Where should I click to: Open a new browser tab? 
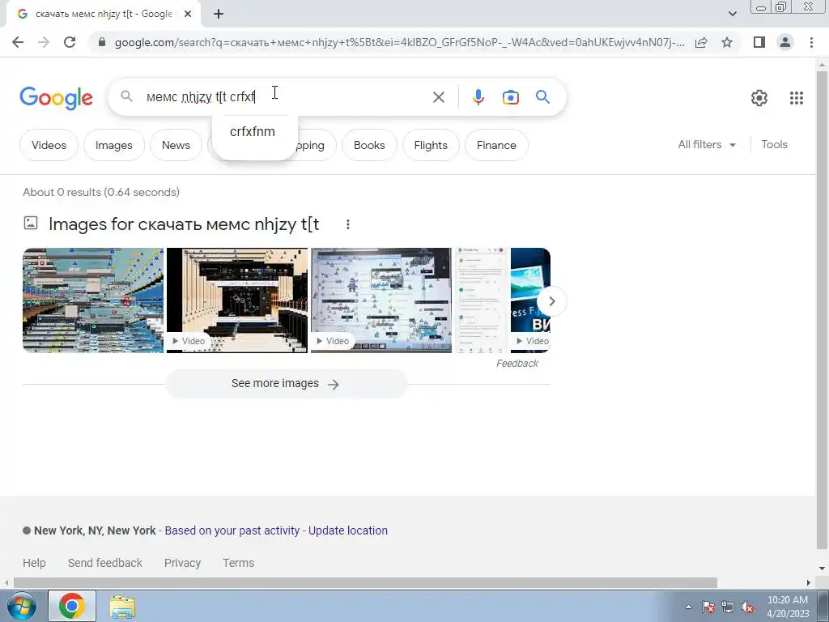tap(219, 15)
